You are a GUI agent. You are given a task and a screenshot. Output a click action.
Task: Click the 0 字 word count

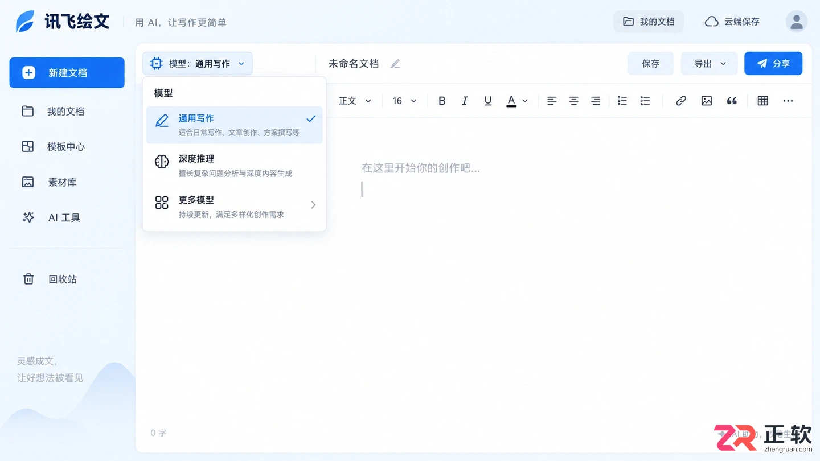coord(158,433)
